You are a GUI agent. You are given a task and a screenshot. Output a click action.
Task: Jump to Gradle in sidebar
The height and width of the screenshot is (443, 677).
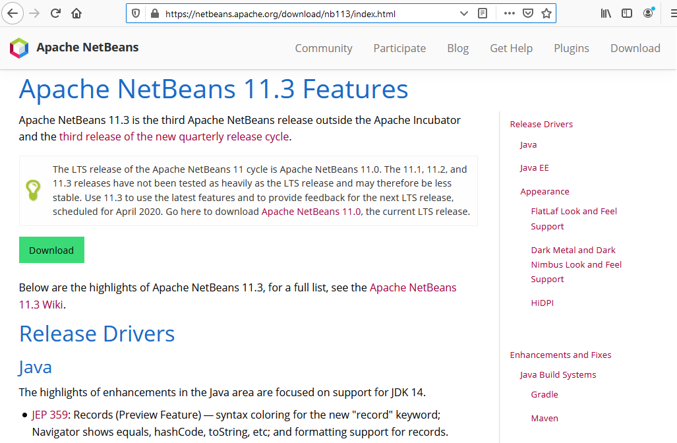(545, 395)
